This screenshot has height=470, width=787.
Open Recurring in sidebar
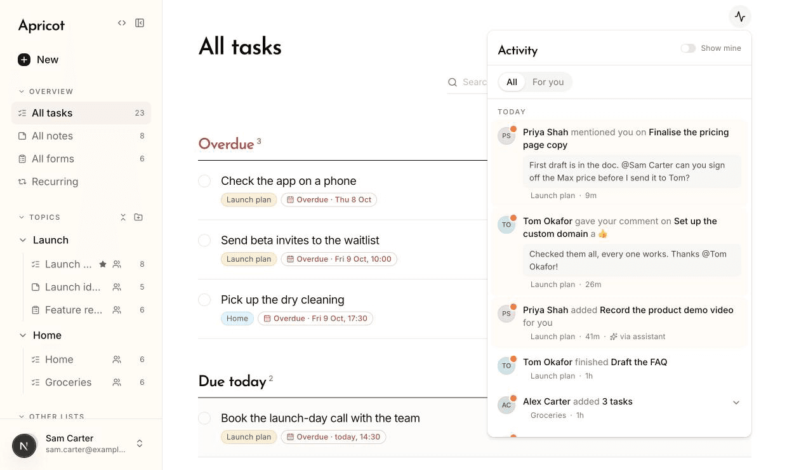81,182
